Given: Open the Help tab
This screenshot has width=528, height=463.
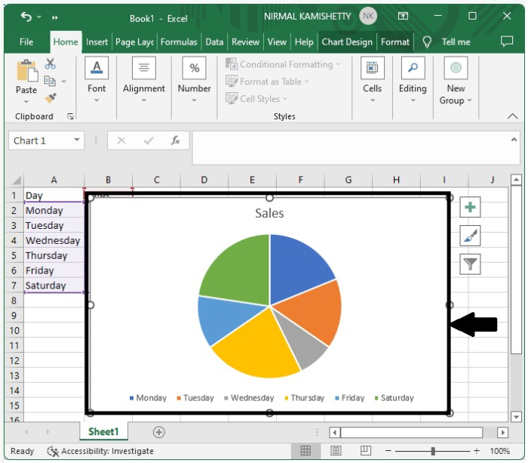Looking at the screenshot, I should coord(304,42).
